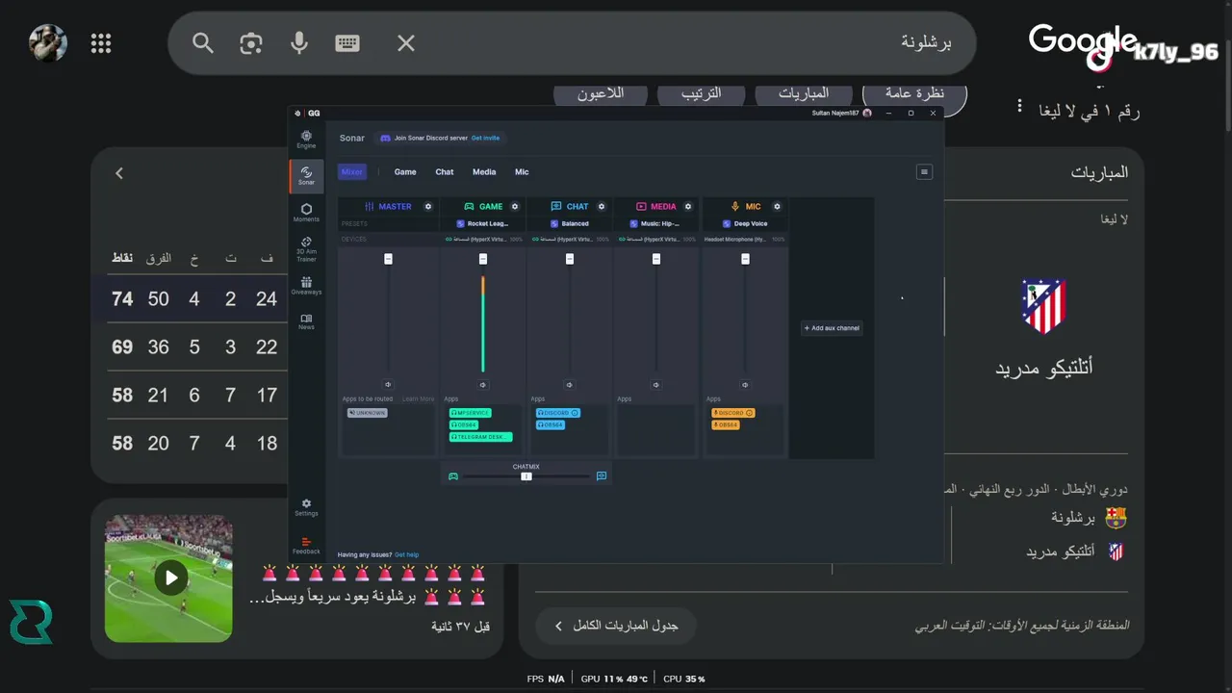
Task: Open CHAT preset Balanced dropdown
Action: tap(569, 223)
